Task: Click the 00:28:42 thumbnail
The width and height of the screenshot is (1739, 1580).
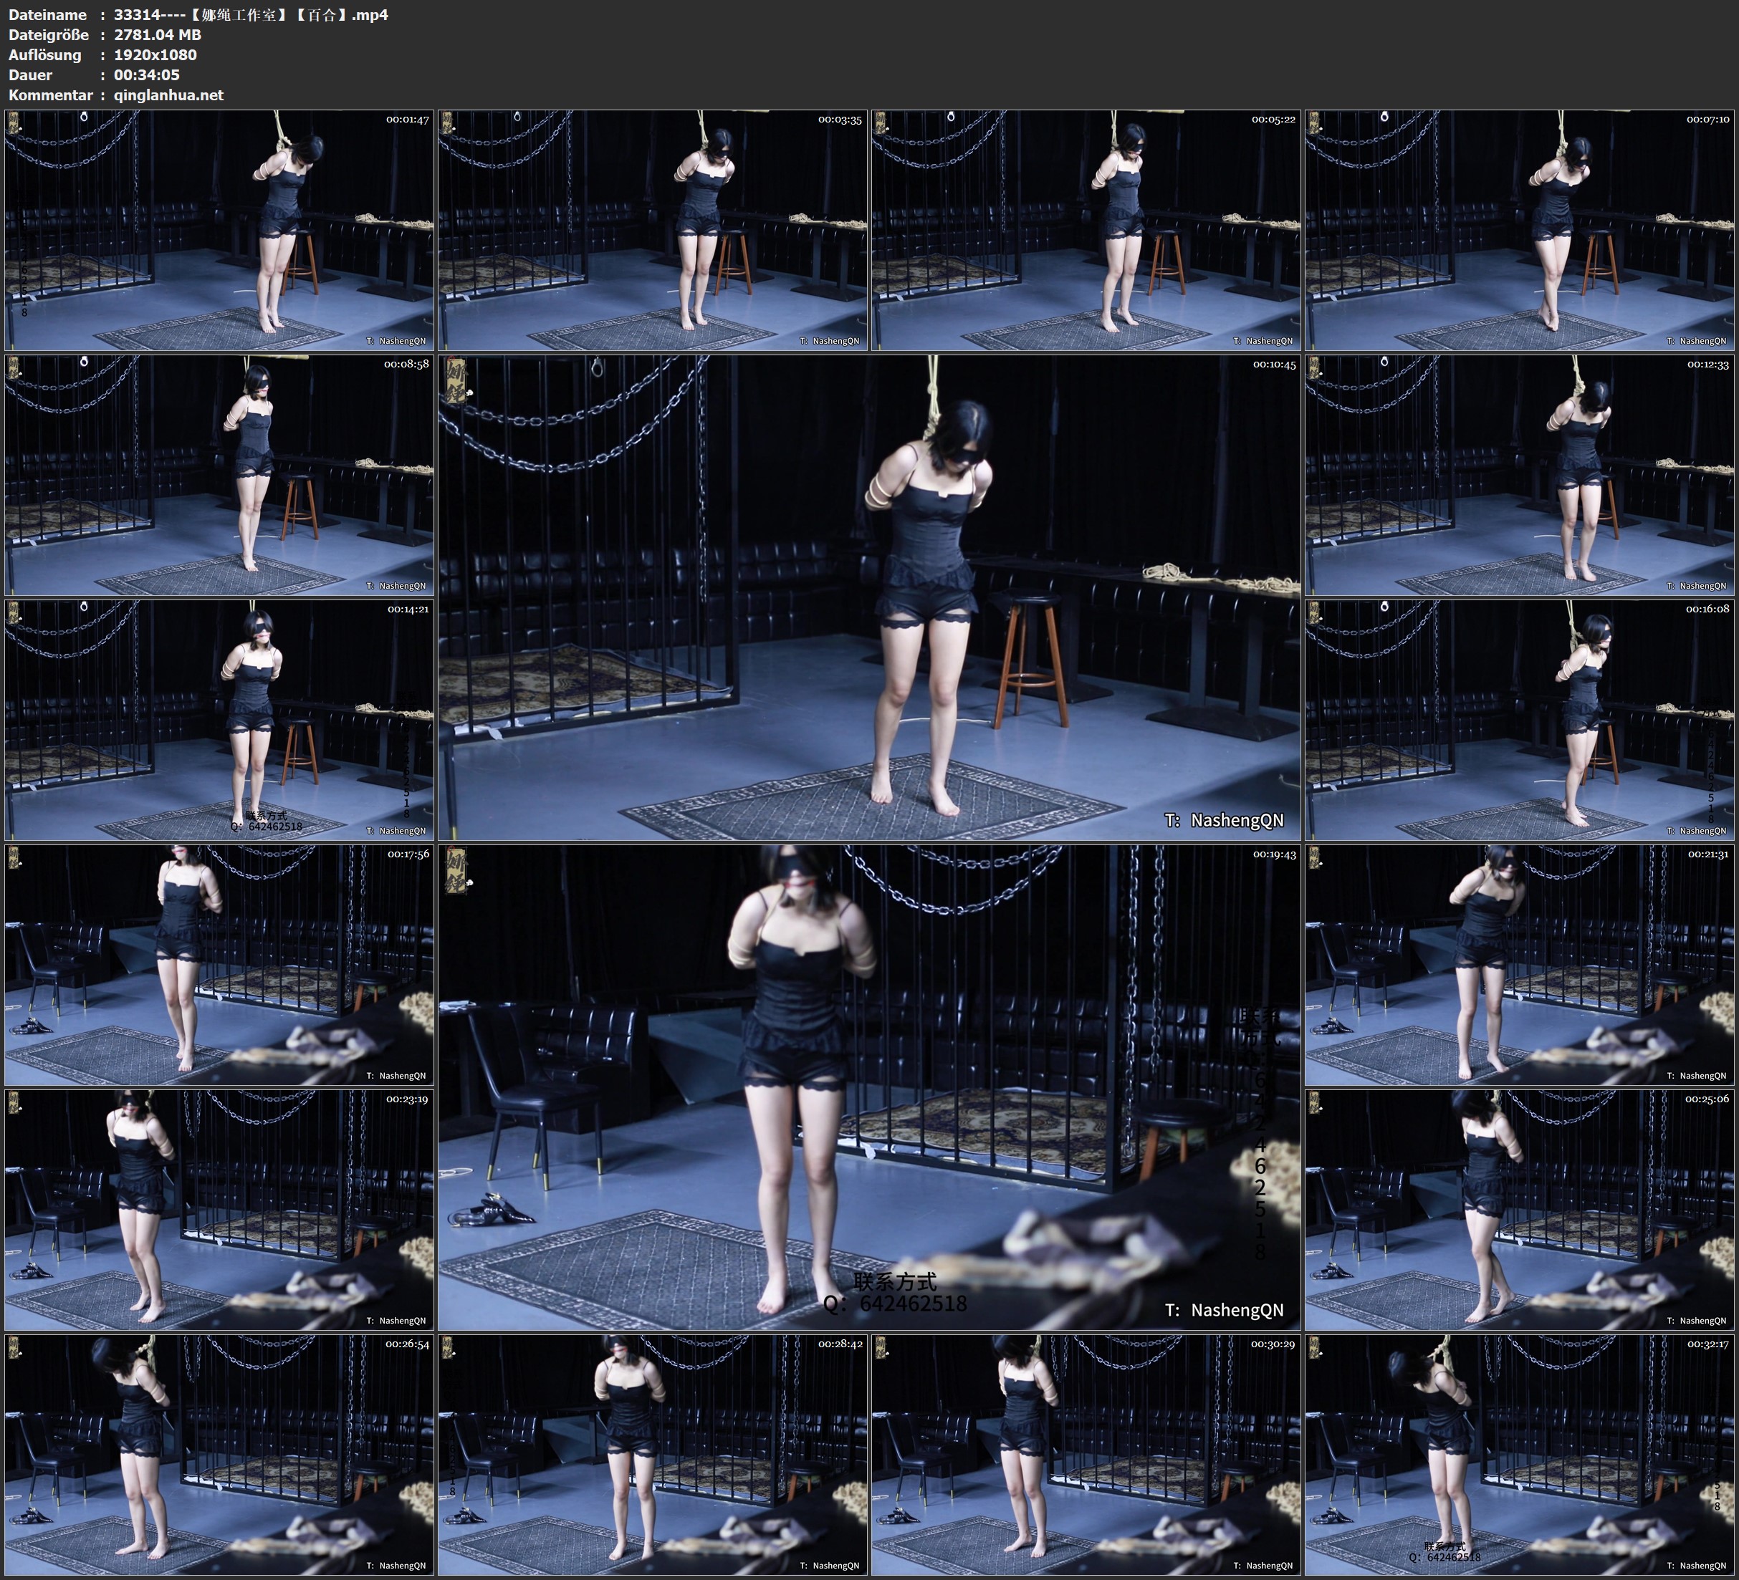Action: click(x=652, y=1455)
